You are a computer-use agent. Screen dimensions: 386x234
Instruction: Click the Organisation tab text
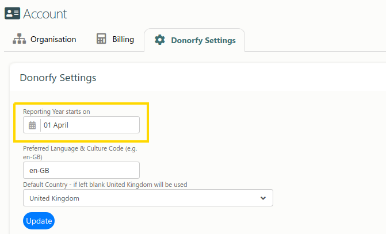coord(53,39)
